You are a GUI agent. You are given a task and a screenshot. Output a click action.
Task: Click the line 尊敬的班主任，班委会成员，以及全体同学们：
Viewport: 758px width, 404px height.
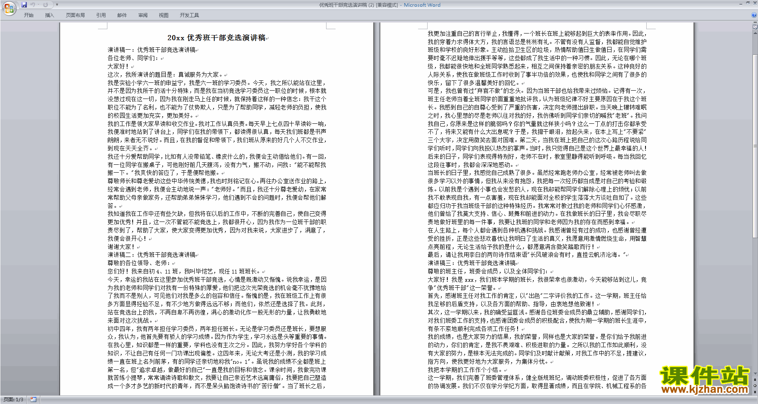click(488, 272)
